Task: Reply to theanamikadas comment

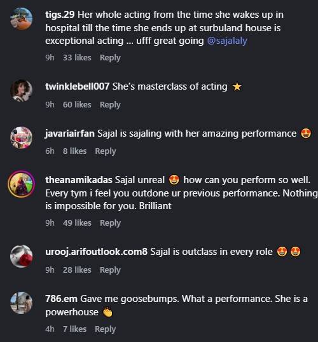Action: [110, 223]
